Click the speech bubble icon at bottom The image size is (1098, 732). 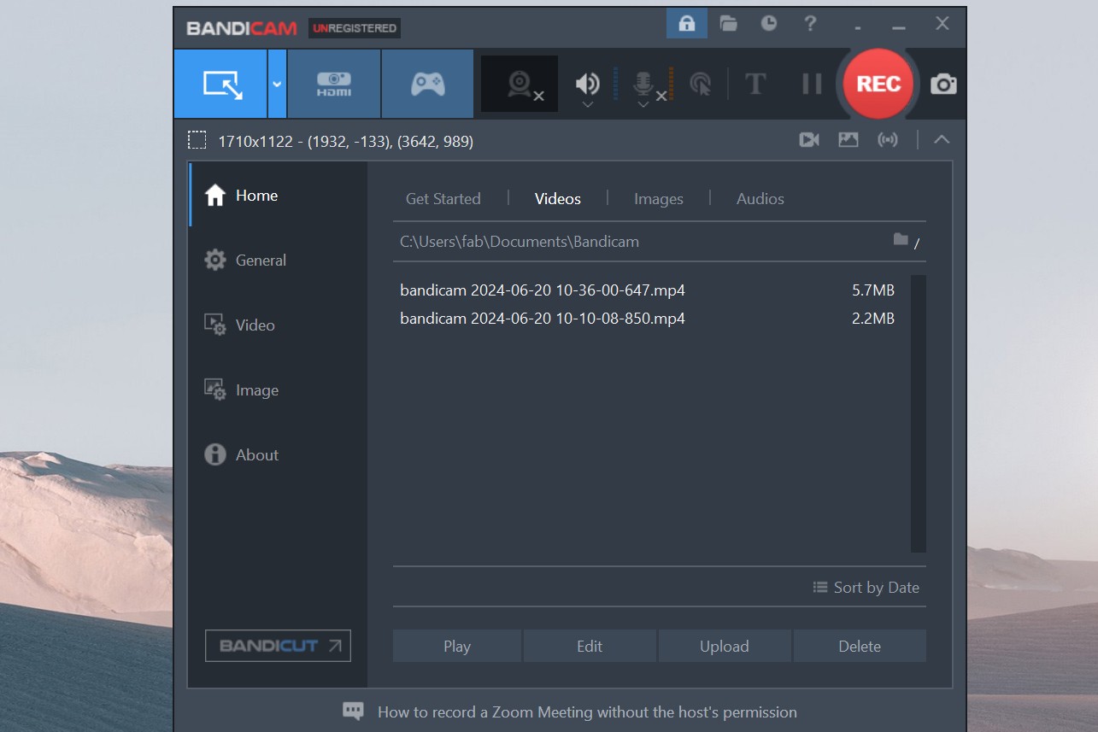click(x=353, y=712)
